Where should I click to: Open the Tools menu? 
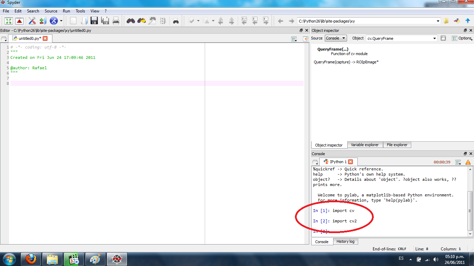(81, 11)
